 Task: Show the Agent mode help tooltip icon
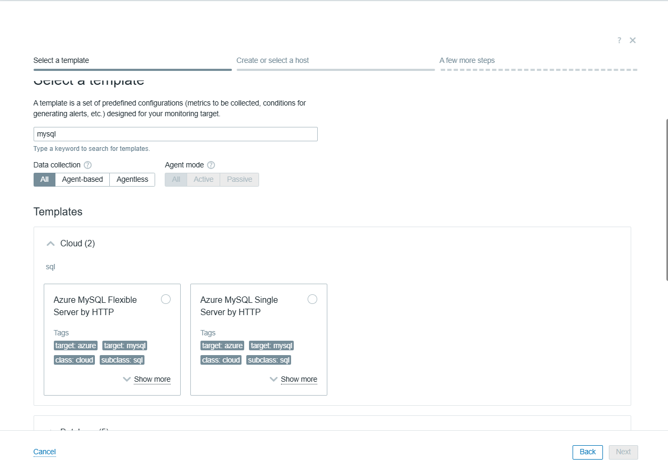click(211, 165)
